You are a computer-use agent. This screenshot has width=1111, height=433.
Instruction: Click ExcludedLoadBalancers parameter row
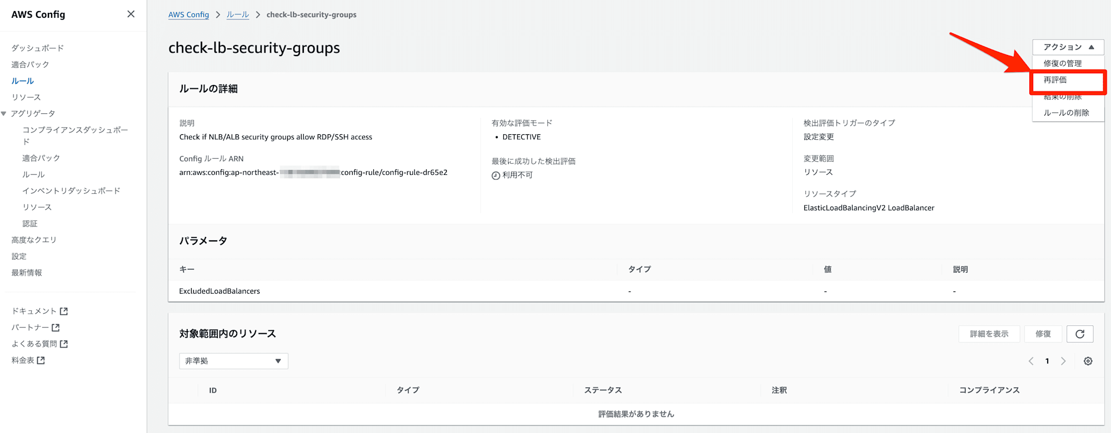click(x=636, y=291)
